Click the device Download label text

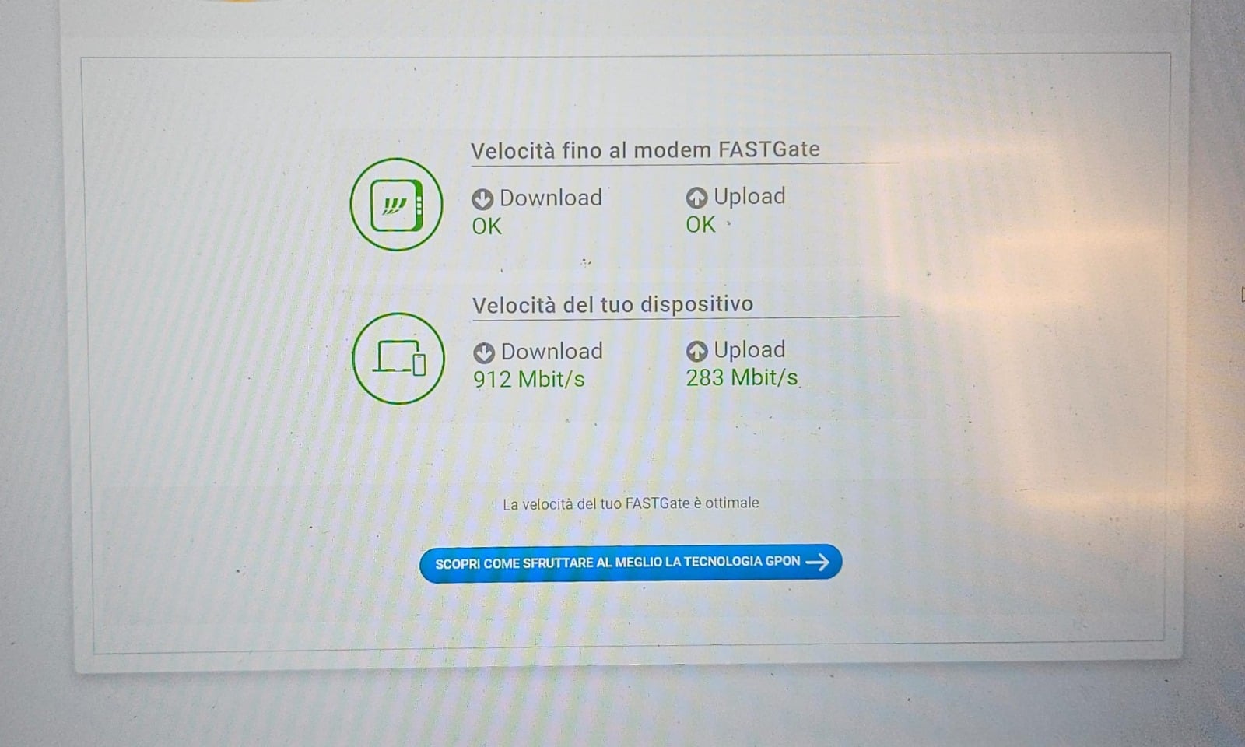click(x=552, y=351)
